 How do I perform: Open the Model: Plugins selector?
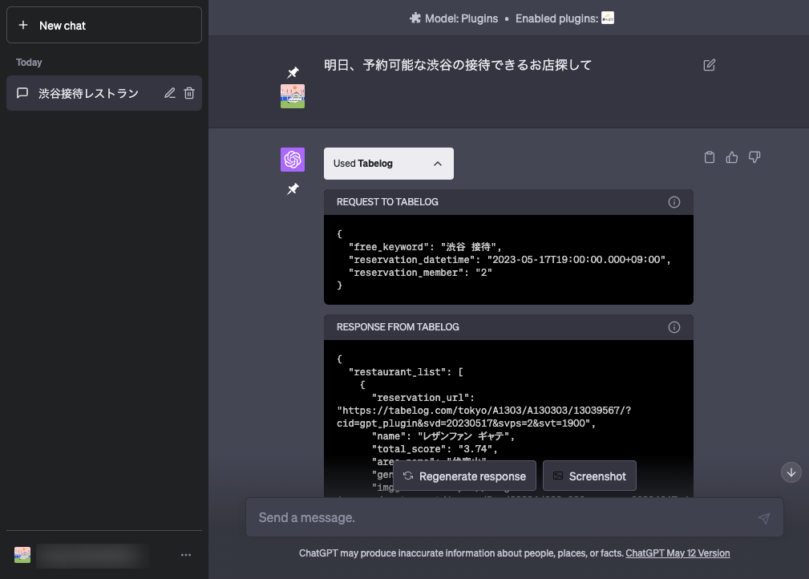(x=454, y=18)
